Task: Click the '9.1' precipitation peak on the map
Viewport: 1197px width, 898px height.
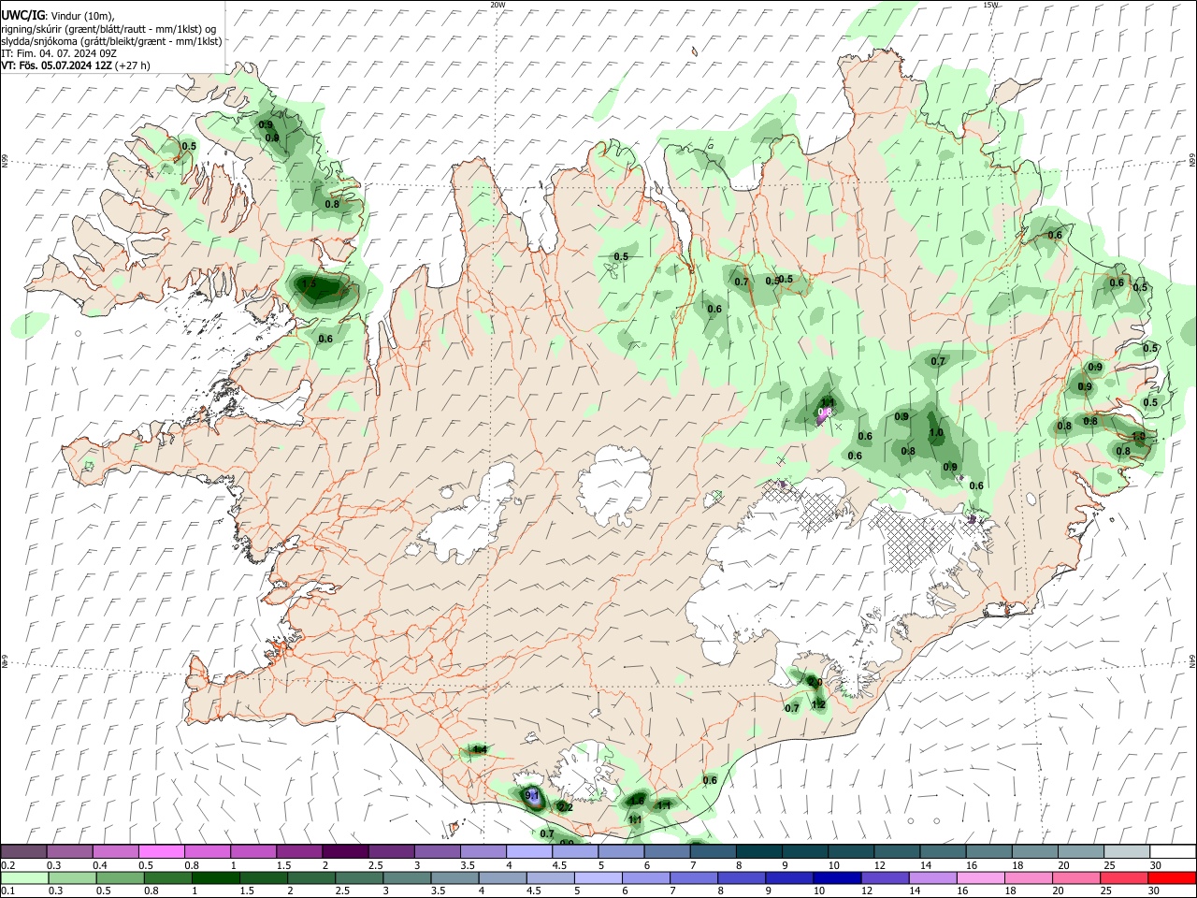Action: (x=533, y=795)
